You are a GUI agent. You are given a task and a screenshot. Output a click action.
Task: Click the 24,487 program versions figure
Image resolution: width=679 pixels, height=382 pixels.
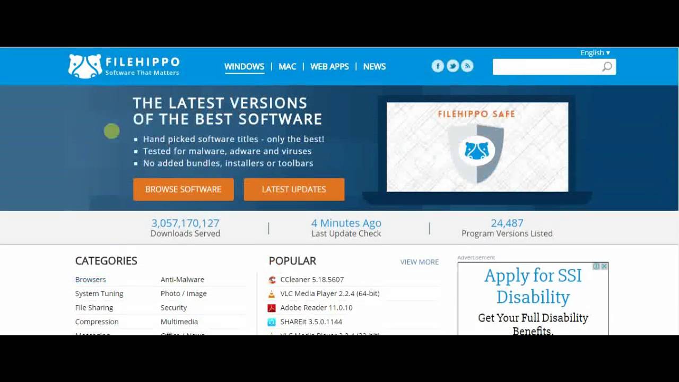click(507, 223)
